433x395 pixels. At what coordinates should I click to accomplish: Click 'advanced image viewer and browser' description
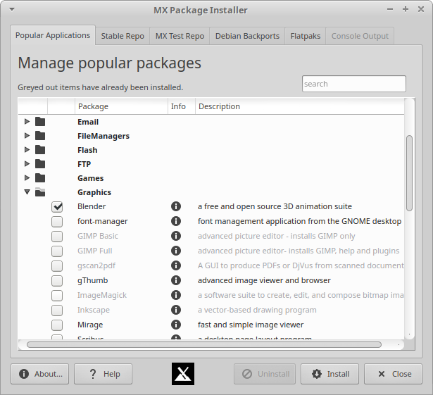click(x=264, y=280)
